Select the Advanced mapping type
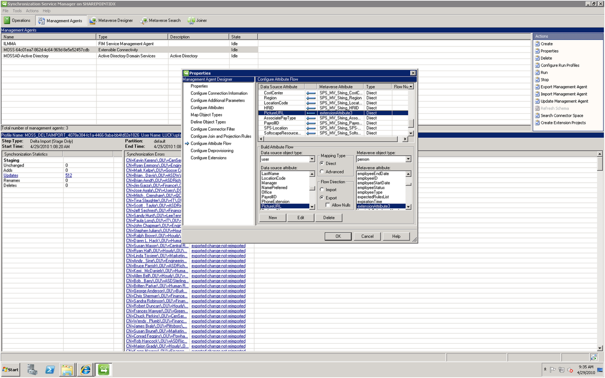 322,171
